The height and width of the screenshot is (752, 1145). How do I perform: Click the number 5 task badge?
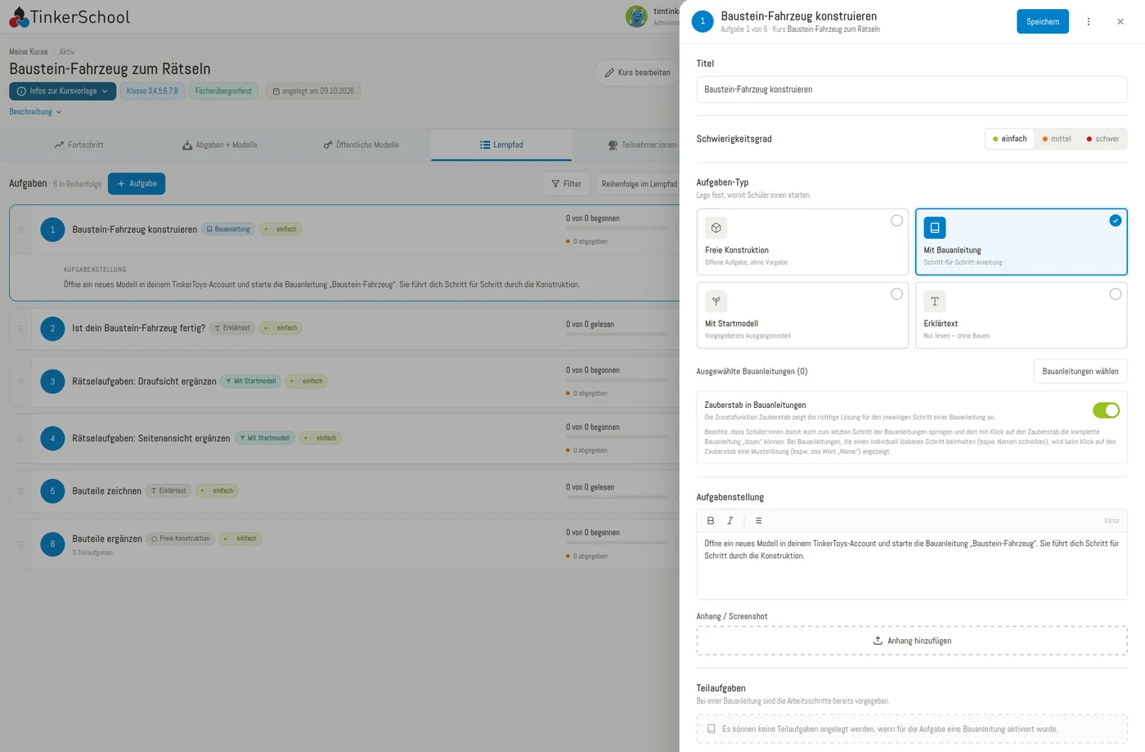tap(52, 491)
